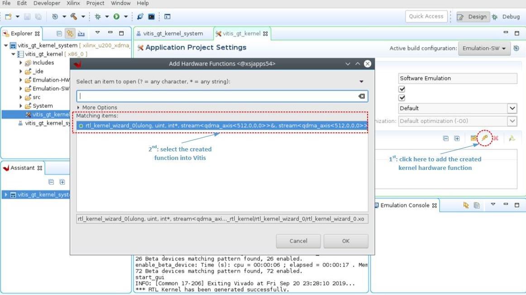Collapse all in Explorer panel
Image resolution: width=526 pixels, height=295 pixels.
[59, 34]
